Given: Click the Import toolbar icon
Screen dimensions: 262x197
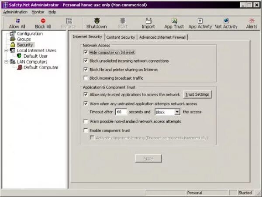Looking at the screenshot, I should click(x=148, y=21).
